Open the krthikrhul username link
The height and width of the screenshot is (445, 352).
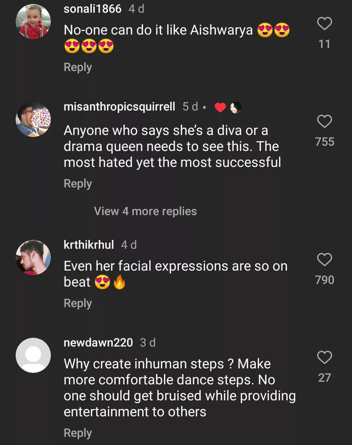[89, 245]
